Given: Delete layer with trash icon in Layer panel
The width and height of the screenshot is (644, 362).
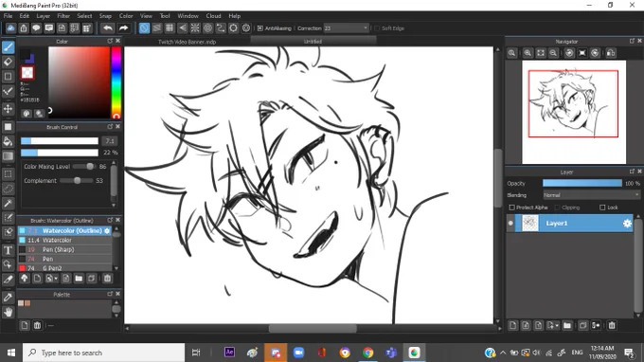Looking at the screenshot, I should pos(612,325).
